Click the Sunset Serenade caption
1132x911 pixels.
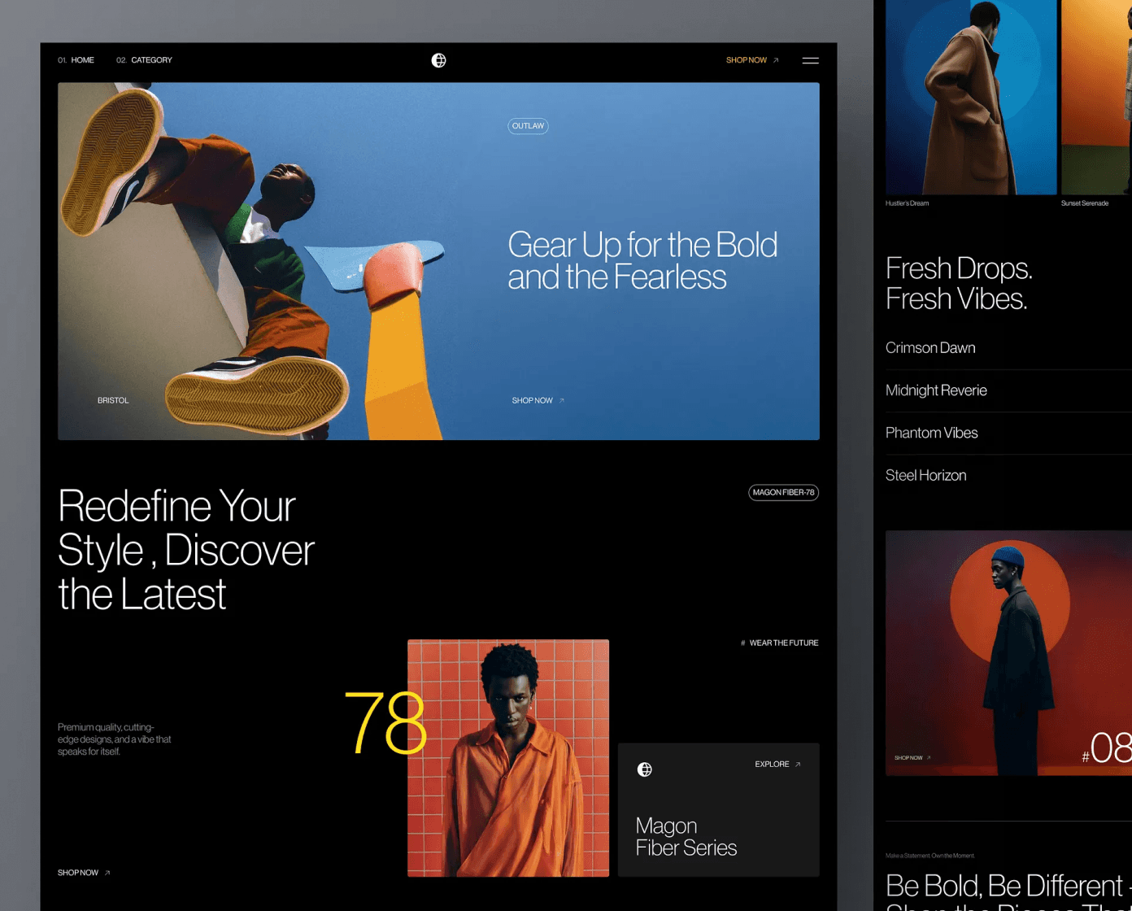click(x=1085, y=203)
